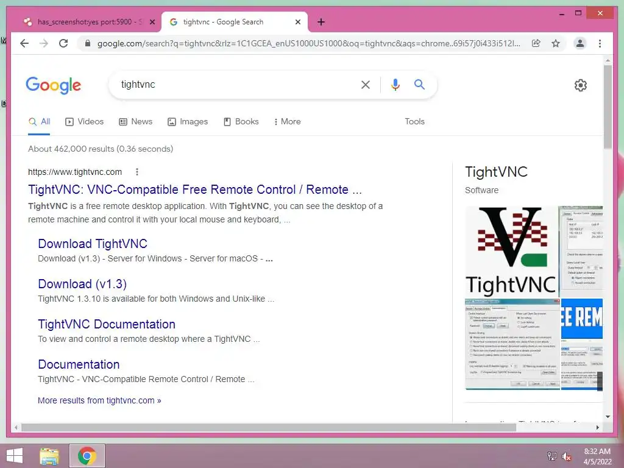624x468 pixels.
Task: Open Chrome three-dot menu
Action: pos(600,43)
